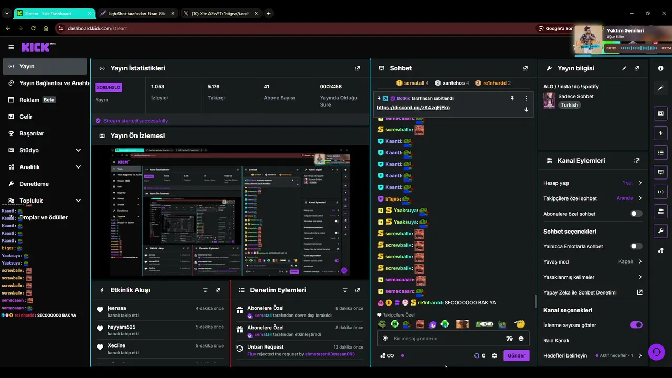Image resolution: width=672 pixels, height=378 pixels.
Task: Toggle the lightning bolt widget in right sidebar
Action: pyautogui.click(x=660, y=133)
